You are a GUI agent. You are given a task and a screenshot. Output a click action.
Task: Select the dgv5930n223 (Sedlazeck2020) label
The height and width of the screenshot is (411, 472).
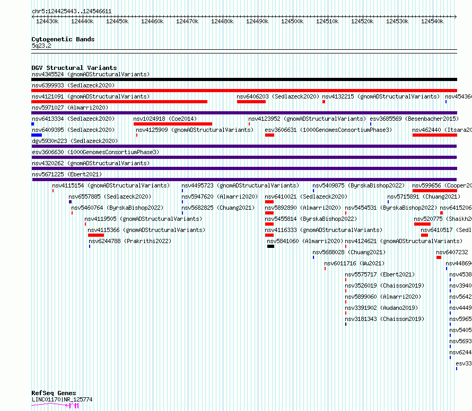click(75, 141)
